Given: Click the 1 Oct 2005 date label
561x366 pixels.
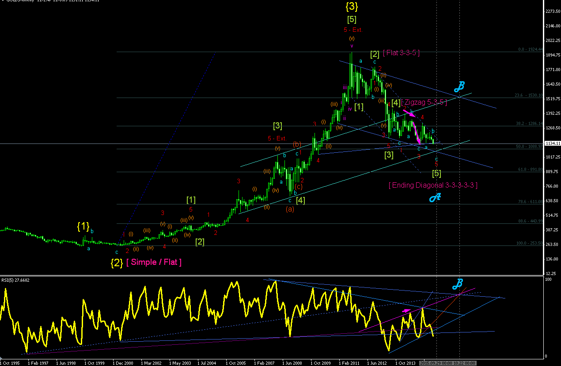Looking at the screenshot, I should point(235,363).
